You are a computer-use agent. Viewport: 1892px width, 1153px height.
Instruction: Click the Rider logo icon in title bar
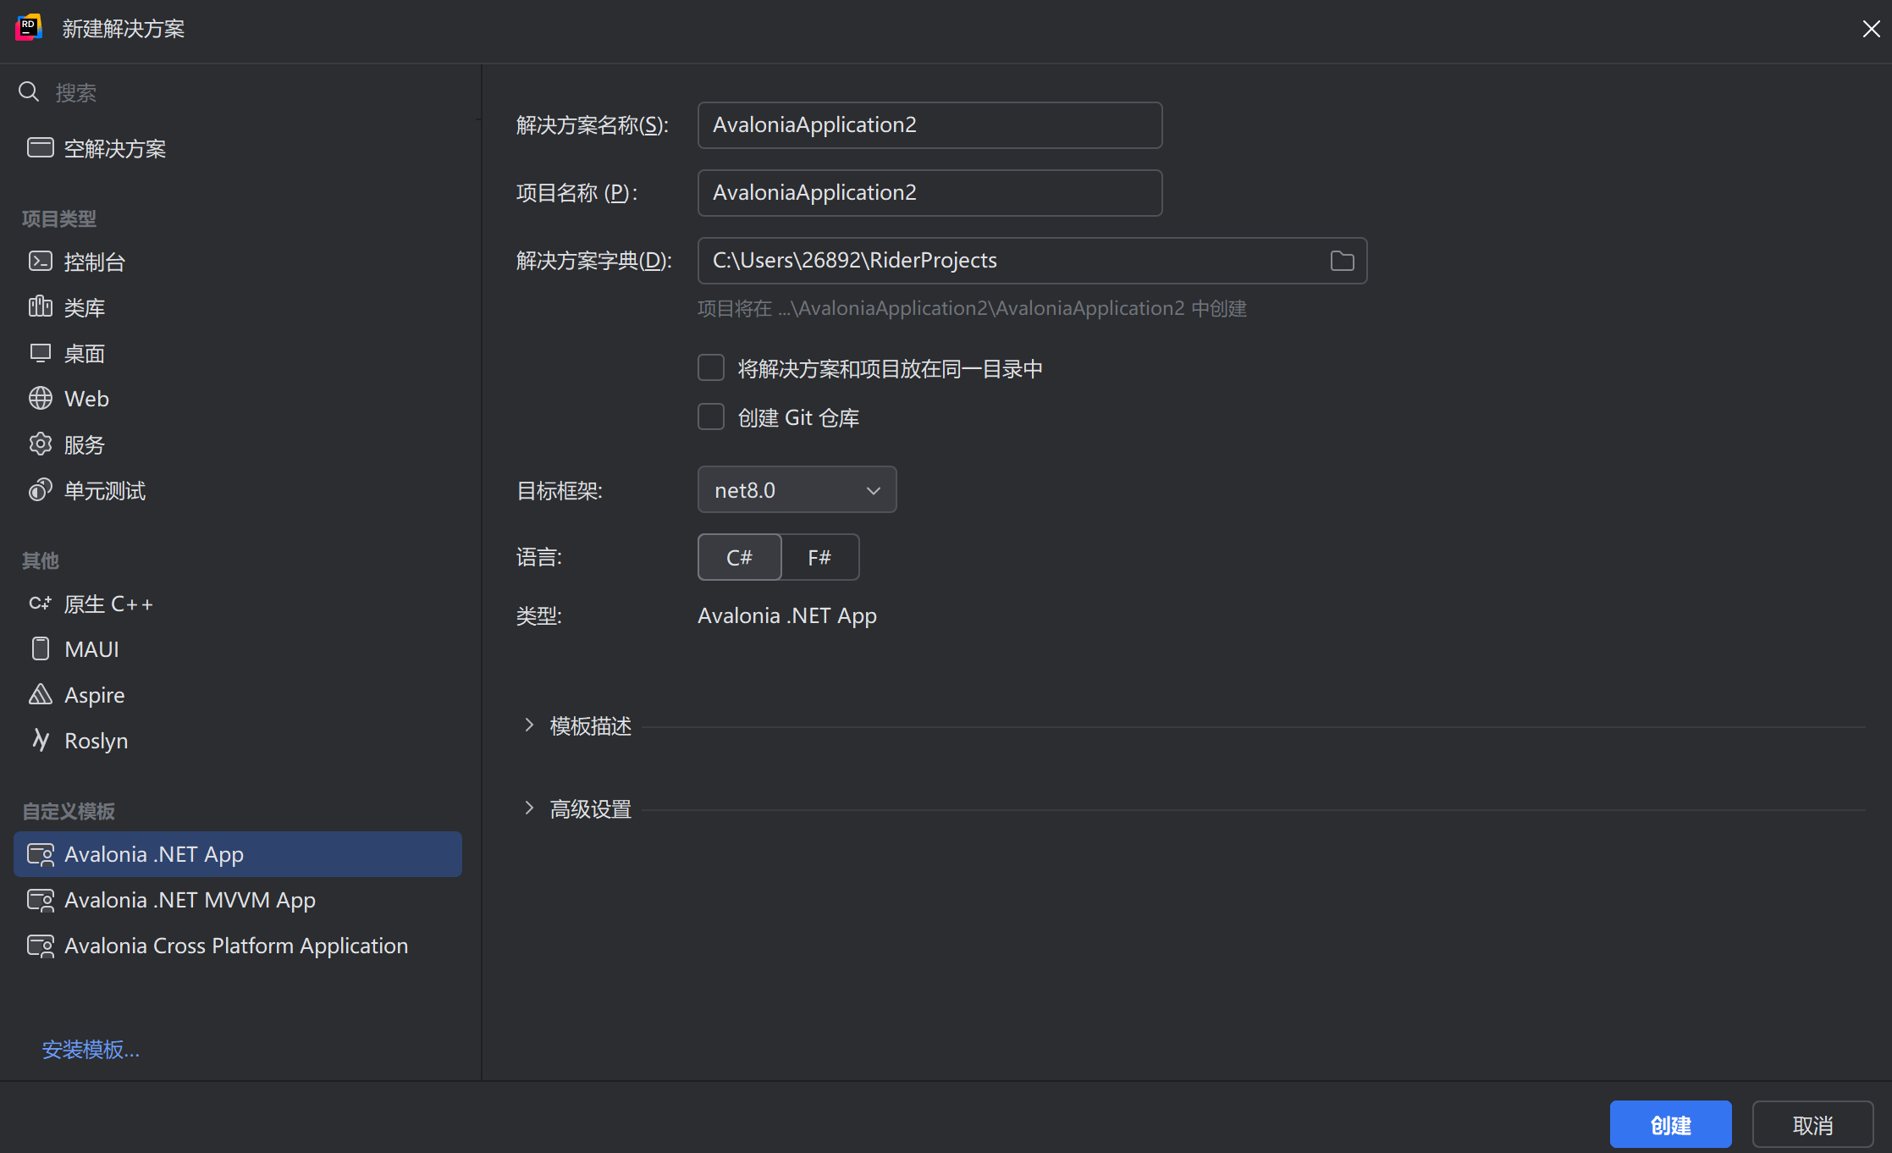coord(29,28)
